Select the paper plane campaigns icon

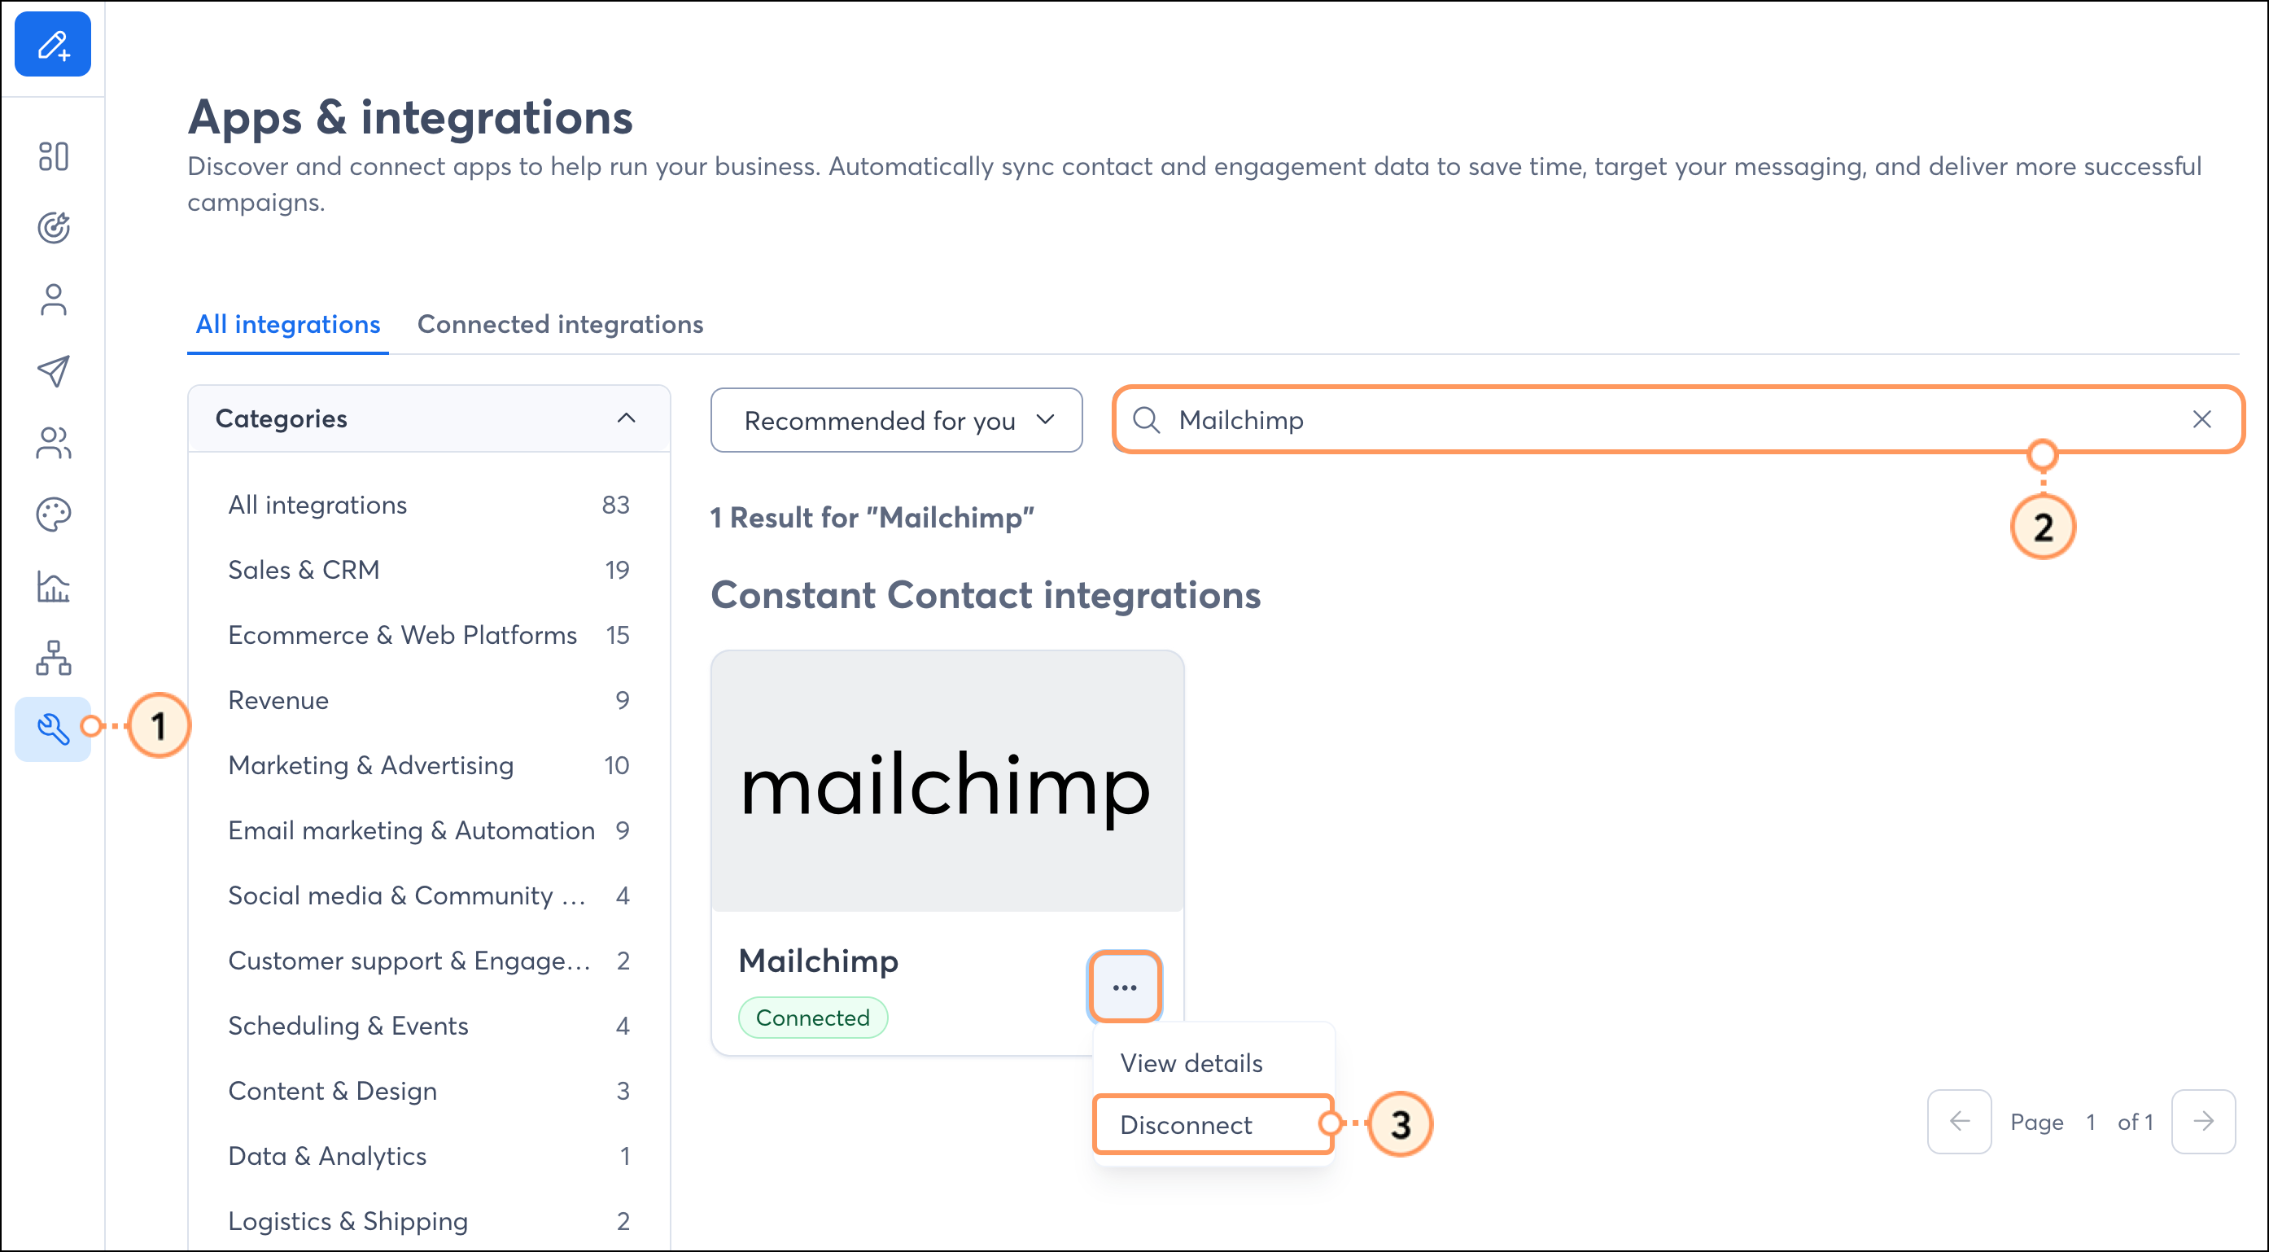click(x=55, y=371)
